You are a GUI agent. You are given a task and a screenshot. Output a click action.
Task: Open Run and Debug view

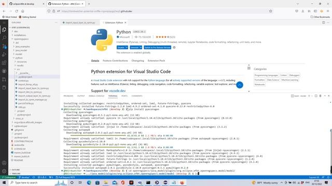click(x=4, y=55)
